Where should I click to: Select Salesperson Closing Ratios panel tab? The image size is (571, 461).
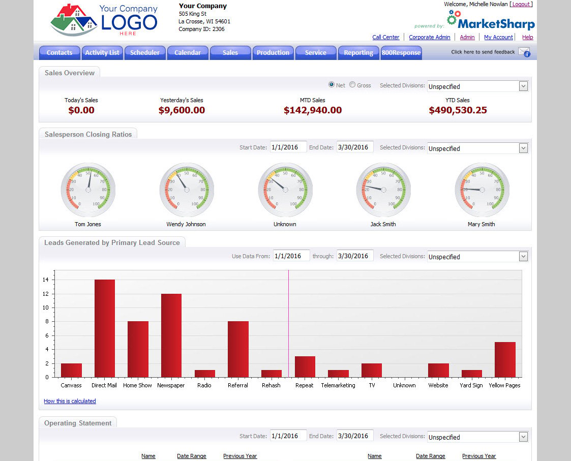(88, 134)
